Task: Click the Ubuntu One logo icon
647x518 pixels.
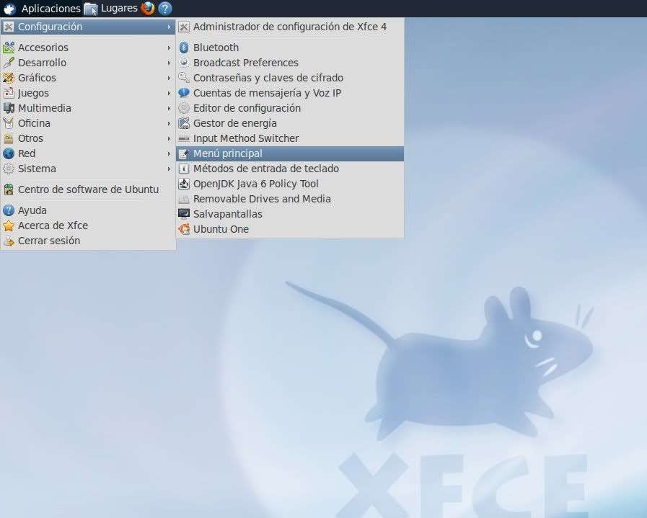Action: 184,229
